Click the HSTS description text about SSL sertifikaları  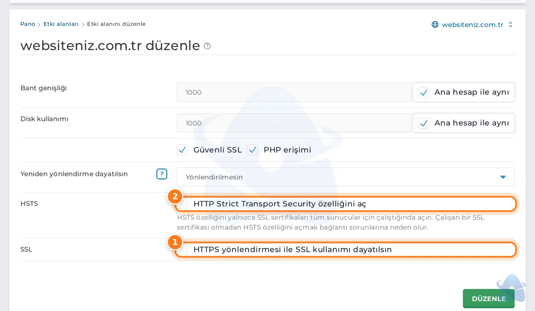coord(331,222)
